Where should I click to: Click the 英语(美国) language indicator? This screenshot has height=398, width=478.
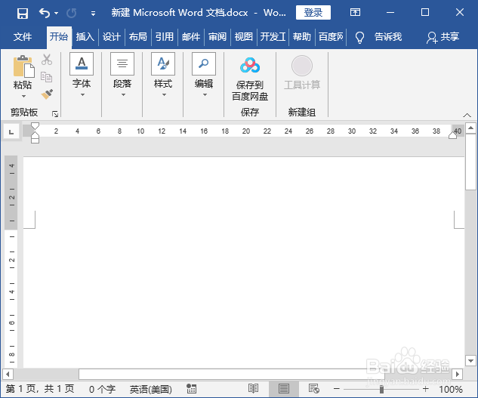pos(150,389)
